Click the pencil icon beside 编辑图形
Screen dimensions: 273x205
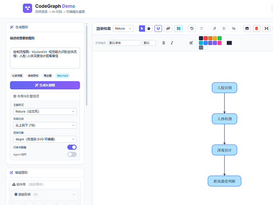tap(11, 173)
